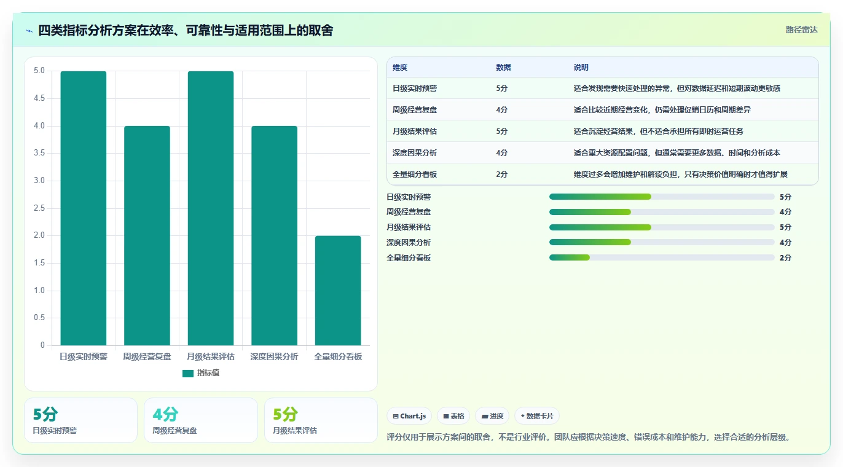
Task: Click the lightning icon beside the page title
Action: 29,30
